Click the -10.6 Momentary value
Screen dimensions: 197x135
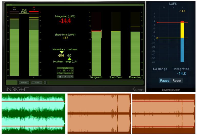click(x=61, y=55)
